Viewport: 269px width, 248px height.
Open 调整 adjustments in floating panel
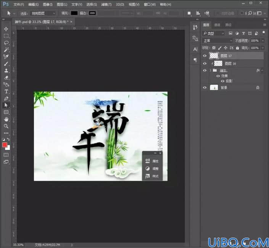(152, 169)
